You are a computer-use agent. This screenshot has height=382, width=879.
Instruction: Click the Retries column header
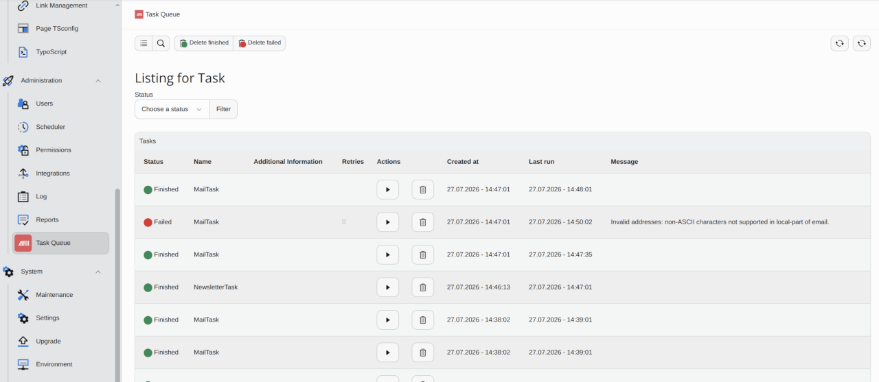point(353,162)
